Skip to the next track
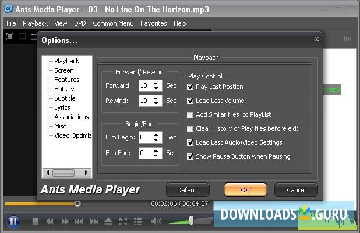The width and height of the screenshot is (360, 233). (94, 221)
